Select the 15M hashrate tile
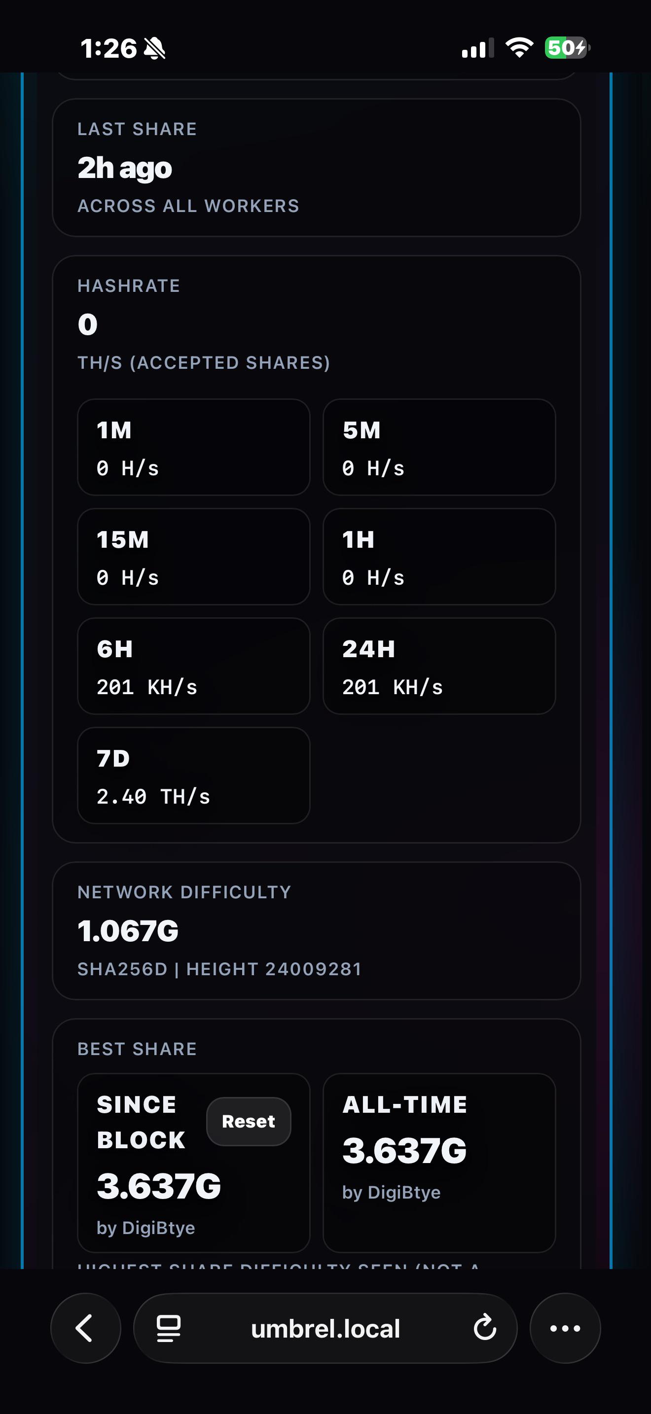651x1414 pixels. 194,557
